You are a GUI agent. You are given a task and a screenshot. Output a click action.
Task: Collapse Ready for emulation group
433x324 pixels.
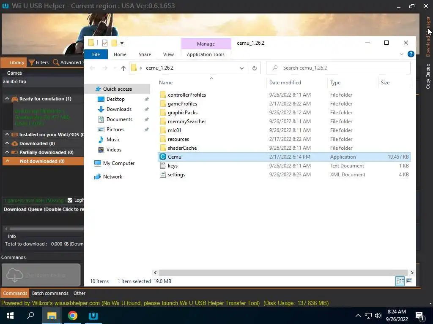pyautogui.click(x=7, y=99)
